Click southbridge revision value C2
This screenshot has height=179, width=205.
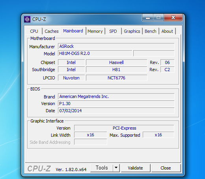click(167, 70)
